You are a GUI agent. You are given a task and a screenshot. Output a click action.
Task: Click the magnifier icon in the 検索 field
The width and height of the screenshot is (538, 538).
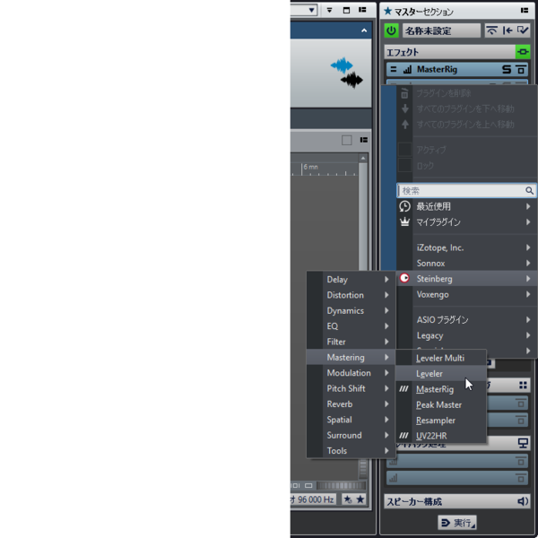point(529,191)
